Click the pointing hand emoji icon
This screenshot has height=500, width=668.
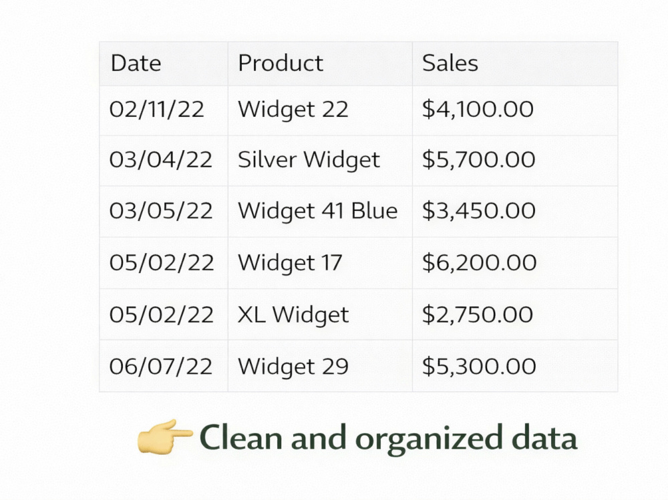165,437
